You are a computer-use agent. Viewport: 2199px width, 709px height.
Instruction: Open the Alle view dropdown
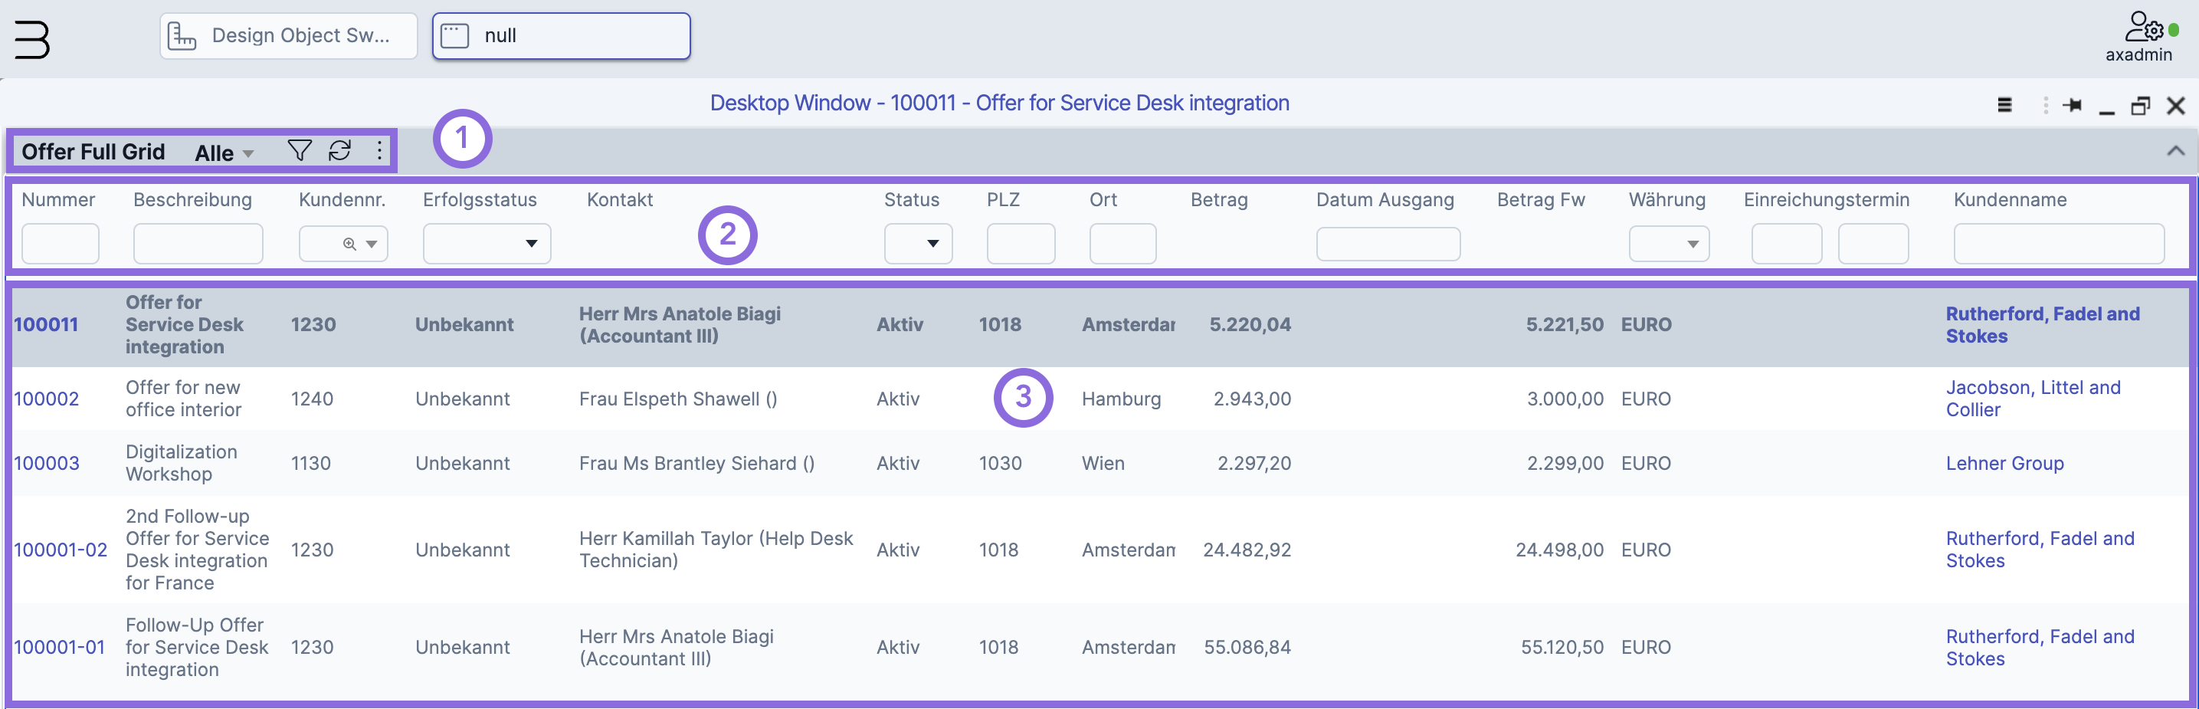tap(224, 153)
